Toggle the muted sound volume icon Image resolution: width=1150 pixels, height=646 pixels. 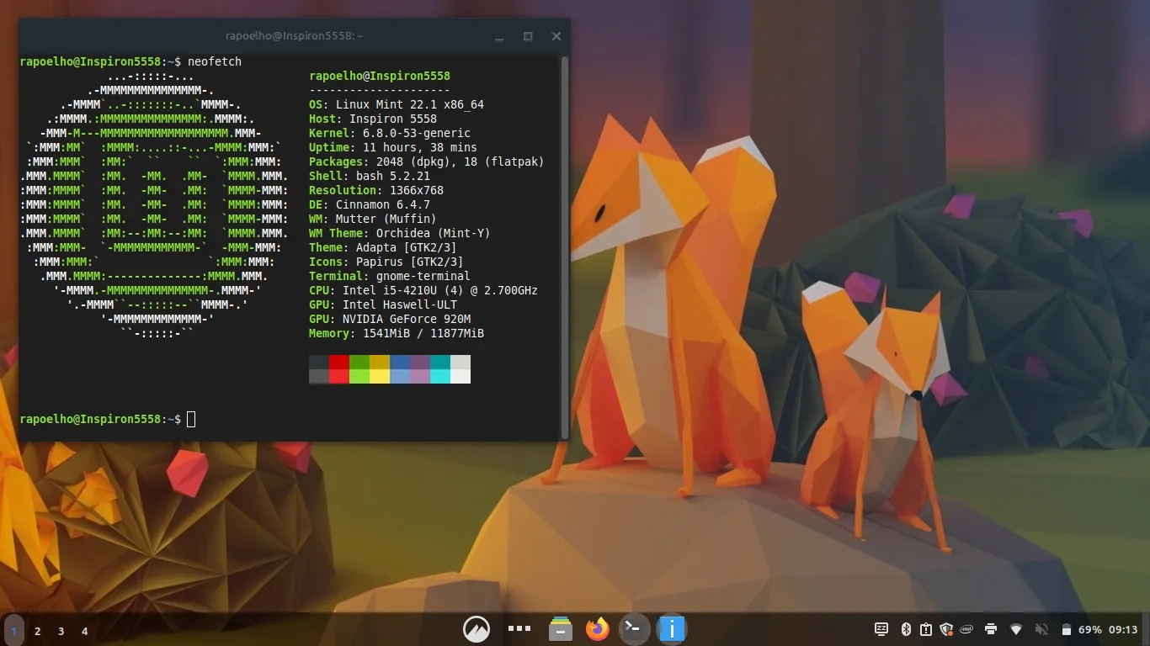pos(1041,629)
